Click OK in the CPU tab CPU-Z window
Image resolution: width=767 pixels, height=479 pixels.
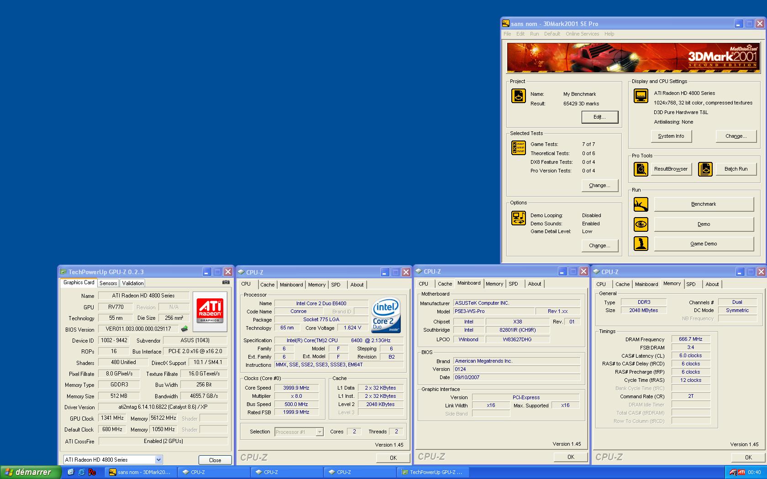click(x=393, y=458)
